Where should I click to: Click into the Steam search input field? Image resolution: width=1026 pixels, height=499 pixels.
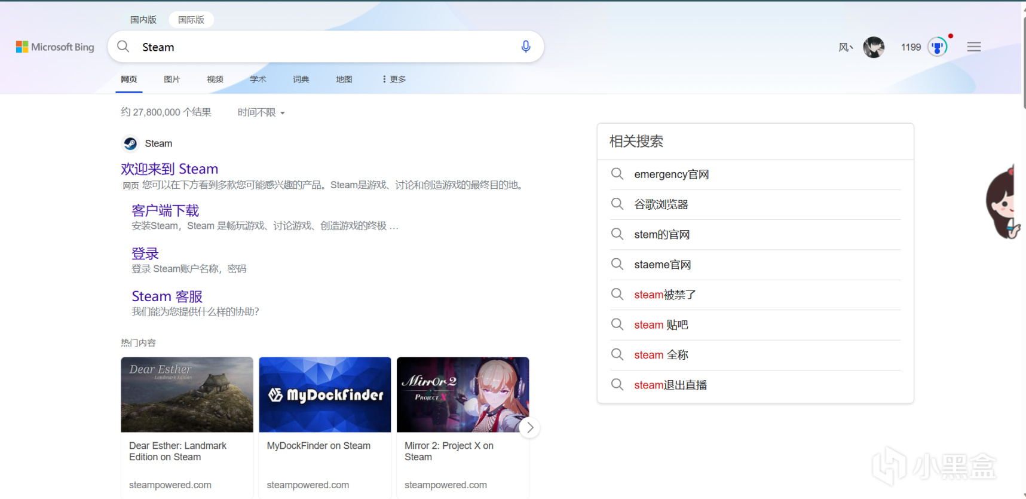coord(326,47)
